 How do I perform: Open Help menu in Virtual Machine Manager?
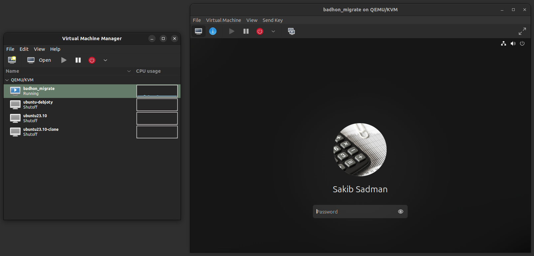(55, 49)
